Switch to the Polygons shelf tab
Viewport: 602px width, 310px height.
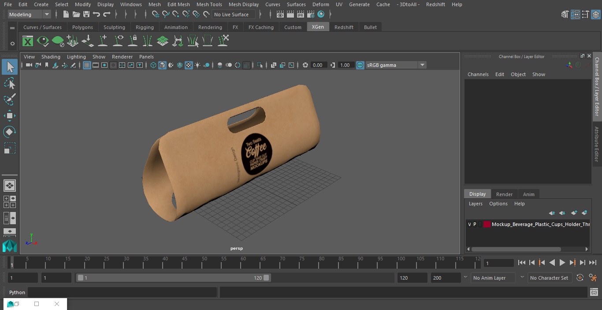click(82, 27)
